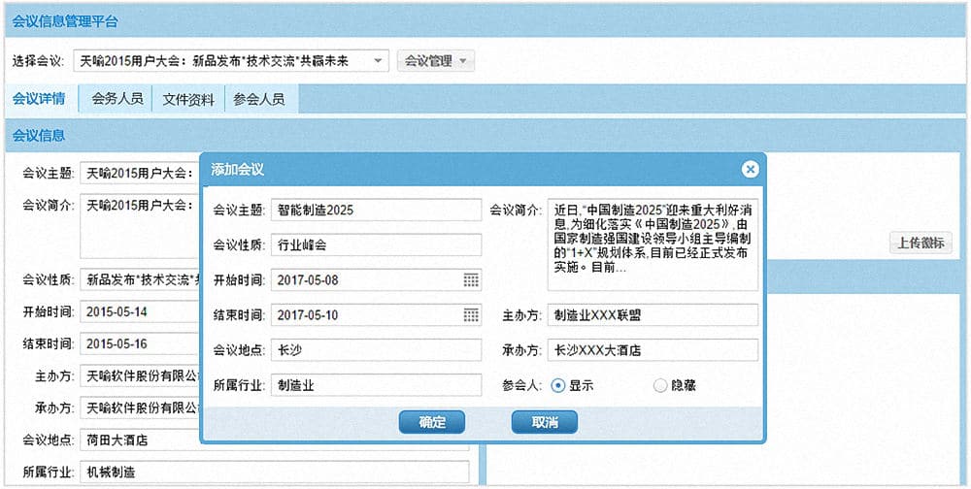Select the 显示 radio button for attendees
This screenshot has width=971, height=489.
pos(557,385)
